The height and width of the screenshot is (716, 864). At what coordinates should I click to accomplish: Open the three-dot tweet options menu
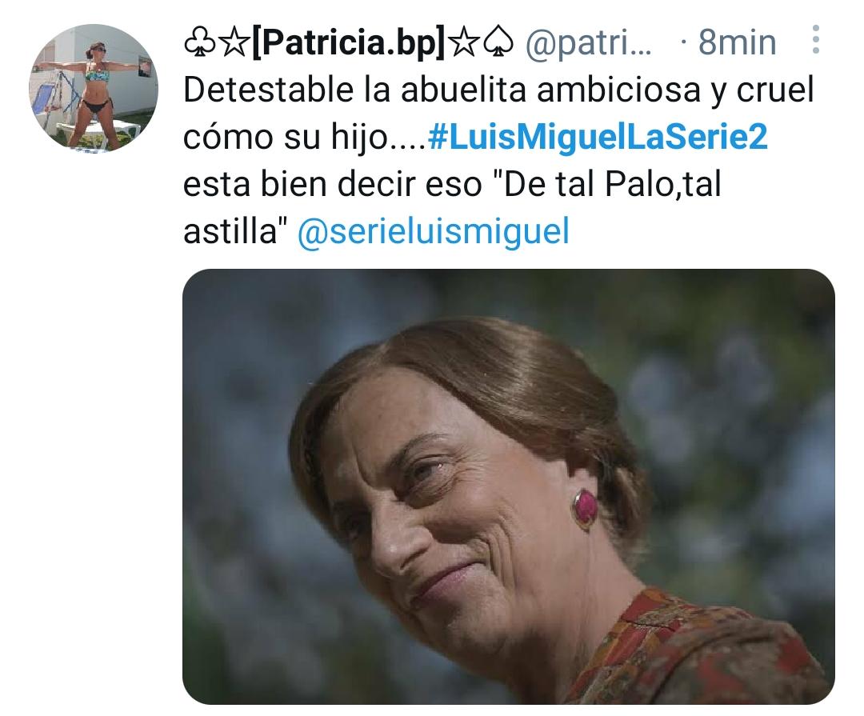pyautogui.click(x=815, y=40)
